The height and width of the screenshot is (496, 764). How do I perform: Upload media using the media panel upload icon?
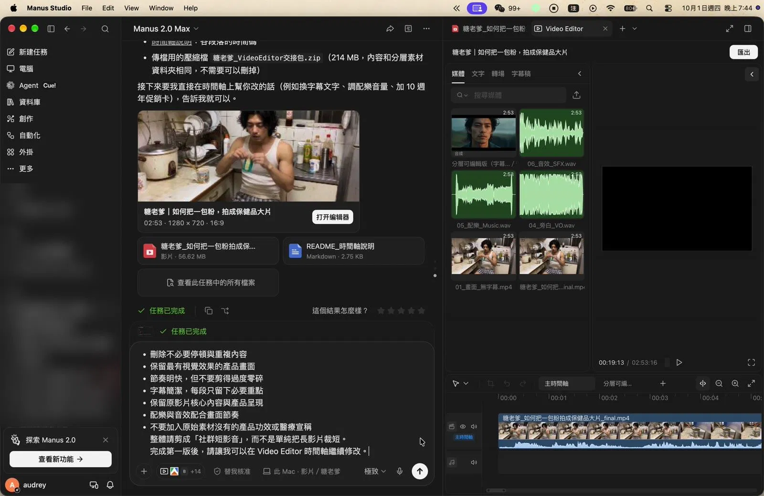coord(576,95)
